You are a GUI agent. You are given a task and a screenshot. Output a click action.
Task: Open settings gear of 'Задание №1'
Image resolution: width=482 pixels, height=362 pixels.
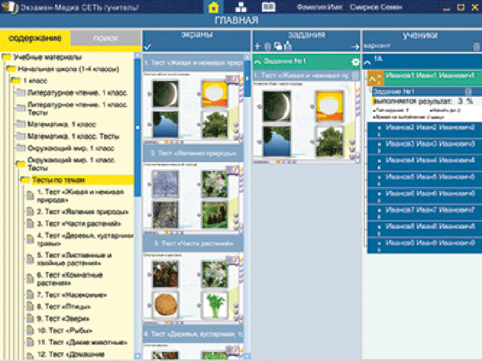tap(355, 62)
